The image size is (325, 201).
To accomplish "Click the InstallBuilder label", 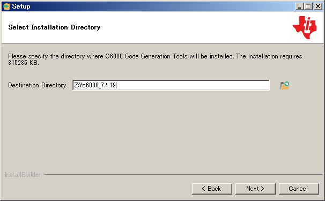I will [x=23, y=175].
